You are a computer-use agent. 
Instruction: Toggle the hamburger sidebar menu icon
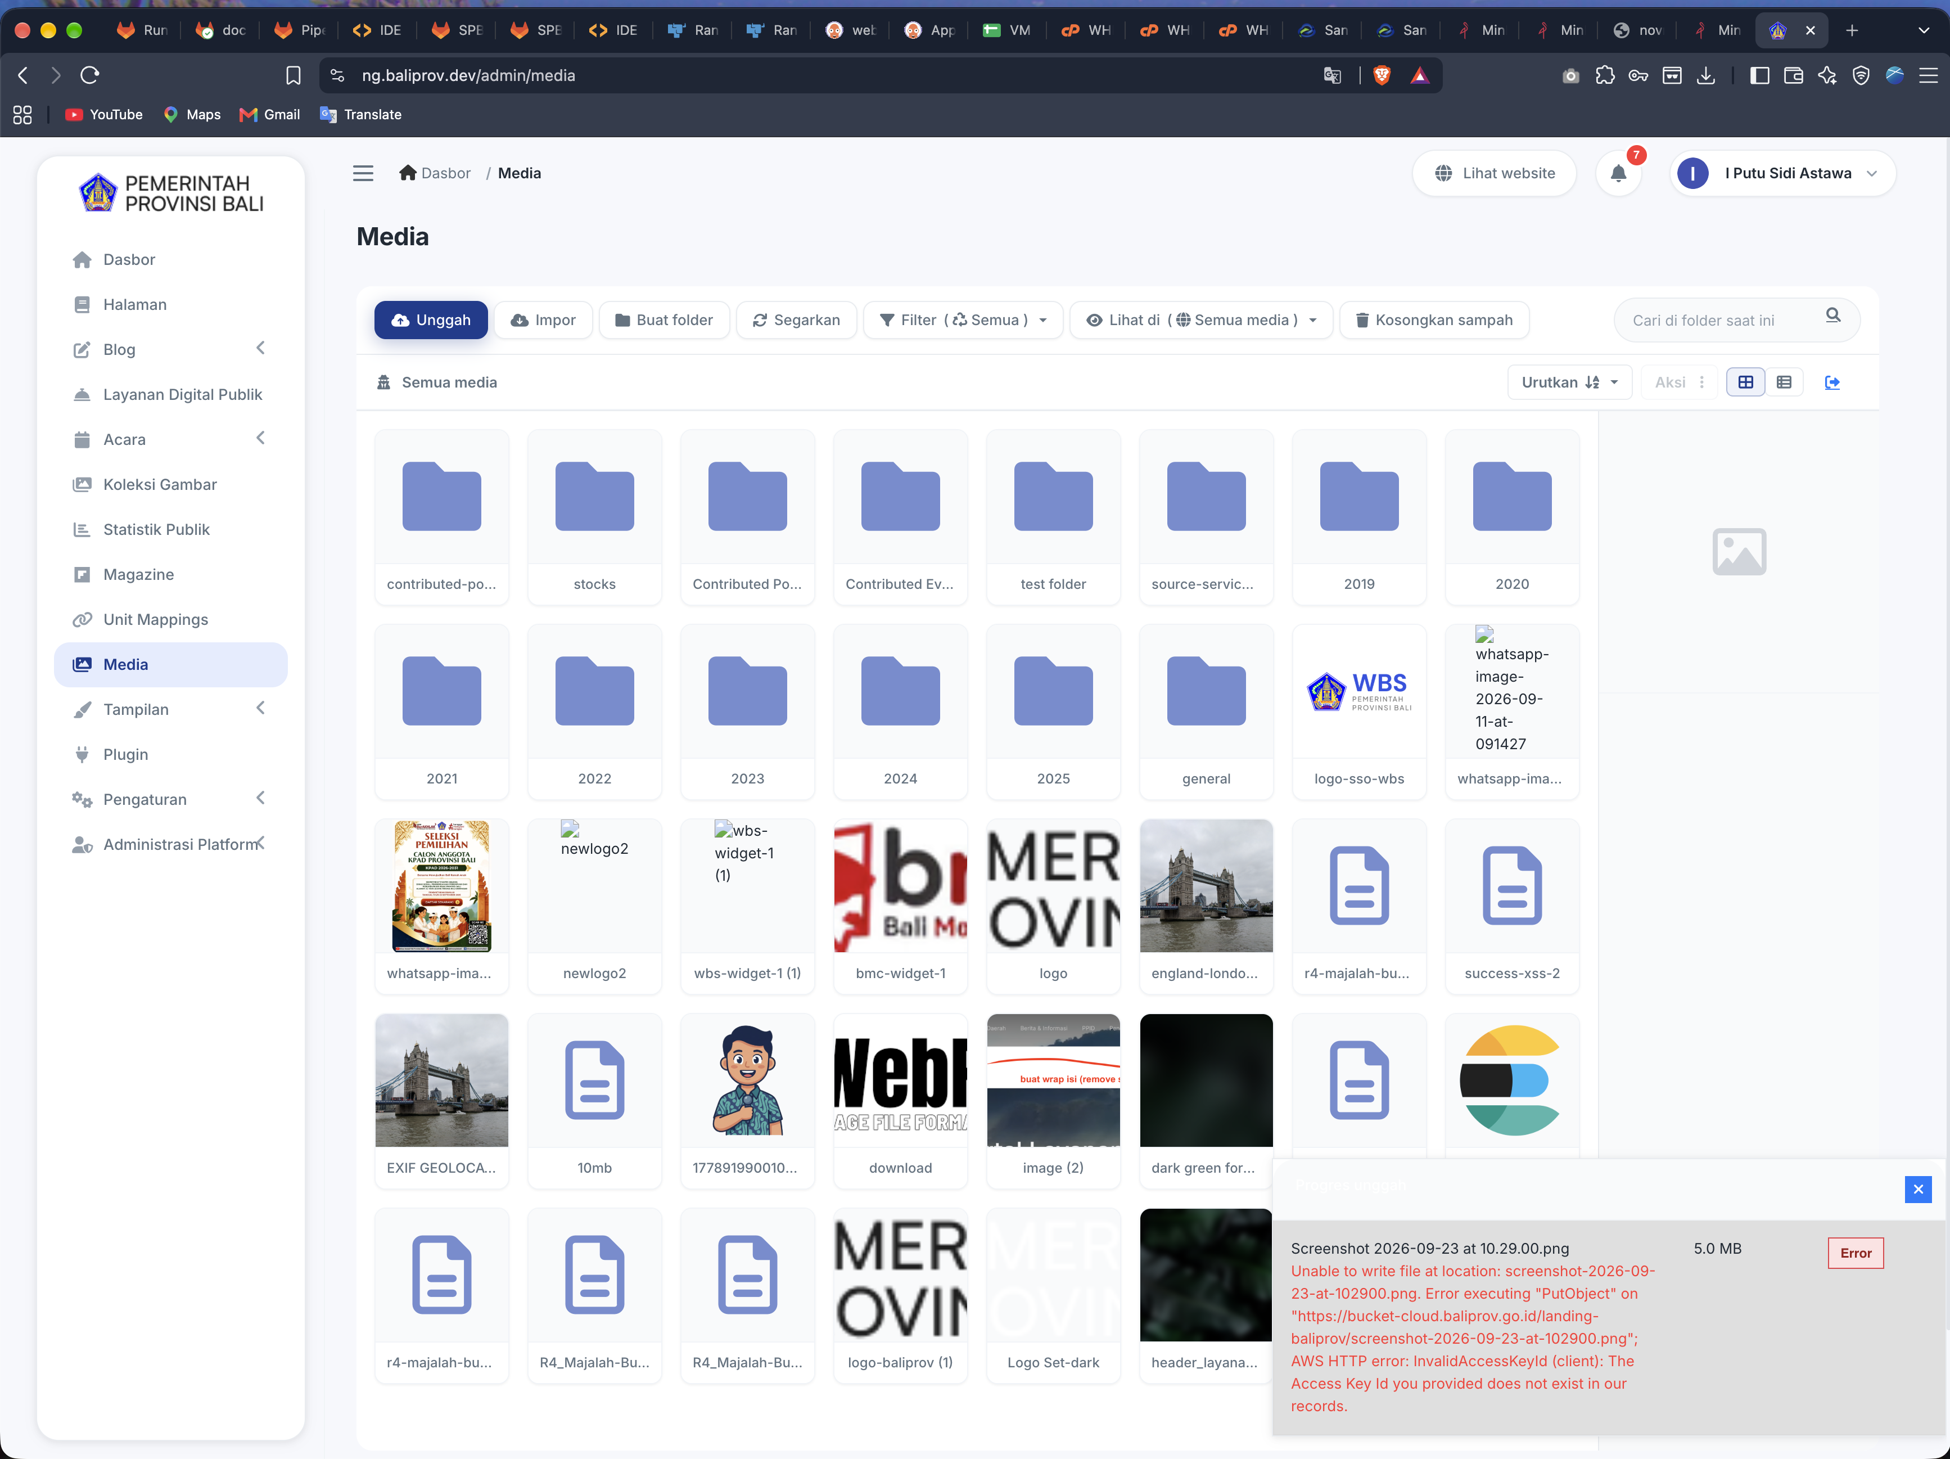click(x=363, y=174)
